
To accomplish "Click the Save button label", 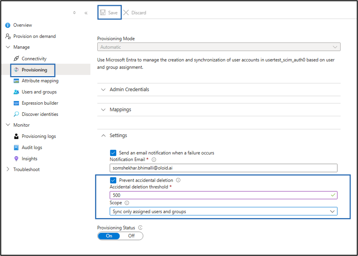I will coord(113,13).
